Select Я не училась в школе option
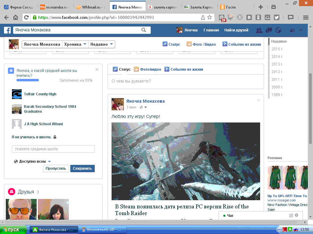Screen dimensions: 313x234 (31, 137)
